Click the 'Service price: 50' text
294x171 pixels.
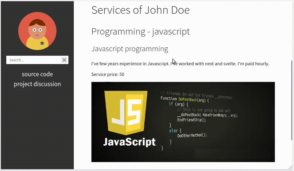(x=108, y=74)
